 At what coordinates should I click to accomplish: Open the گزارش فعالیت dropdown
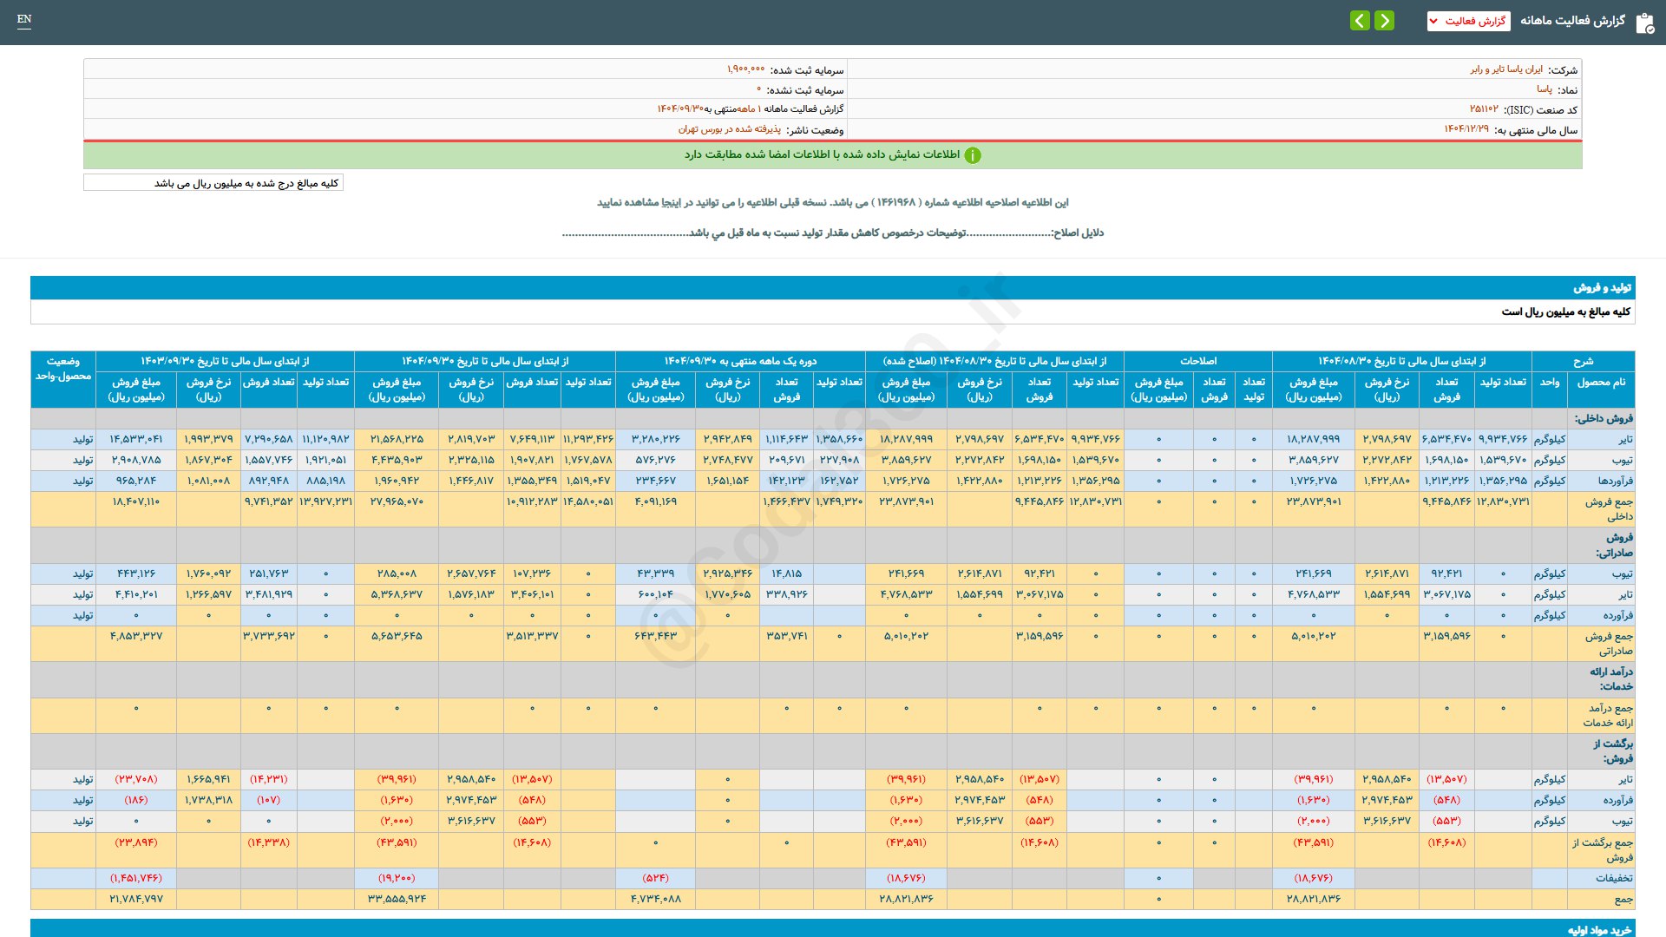(1468, 21)
